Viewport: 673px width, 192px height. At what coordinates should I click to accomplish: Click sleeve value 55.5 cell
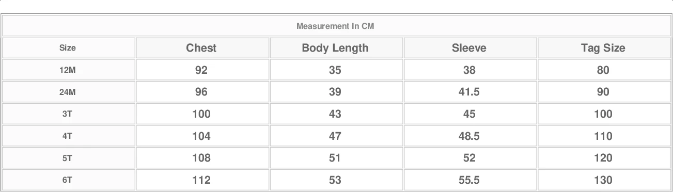[x=469, y=180]
